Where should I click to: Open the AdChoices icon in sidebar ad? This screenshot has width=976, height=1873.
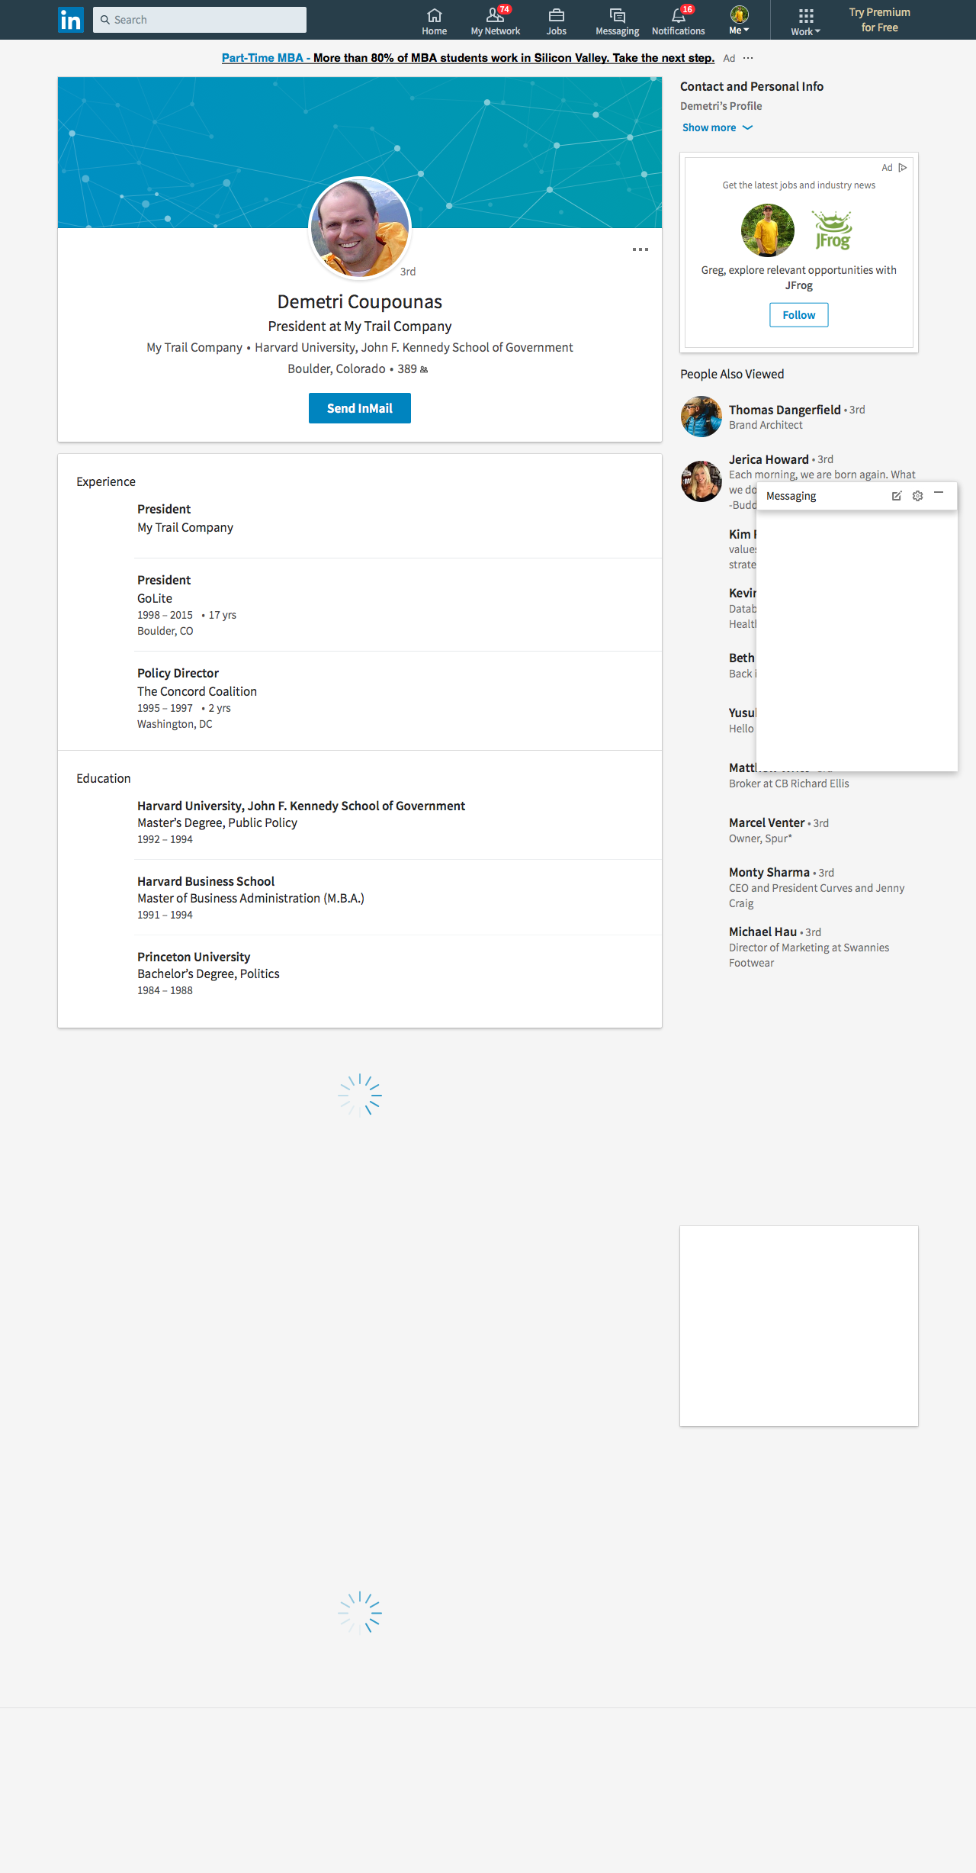[x=903, y=168]
